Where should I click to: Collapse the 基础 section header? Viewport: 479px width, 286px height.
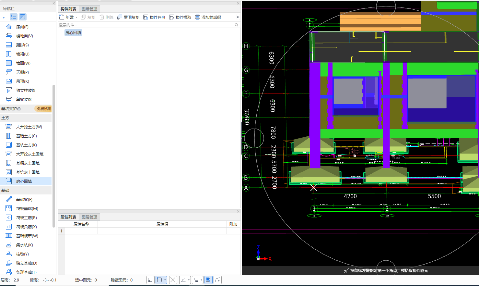coord(26,191)
